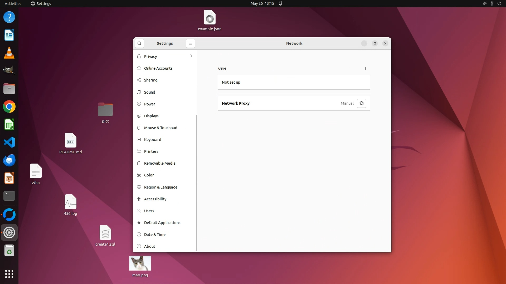Open the Keyboard settings panel

(152, 140)
